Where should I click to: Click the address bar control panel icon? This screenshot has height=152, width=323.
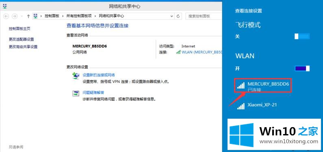tap(36, 16)
